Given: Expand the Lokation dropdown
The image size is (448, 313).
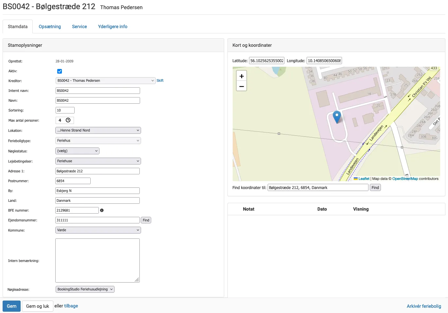Looking at the screenshot, I should point(98,130).
